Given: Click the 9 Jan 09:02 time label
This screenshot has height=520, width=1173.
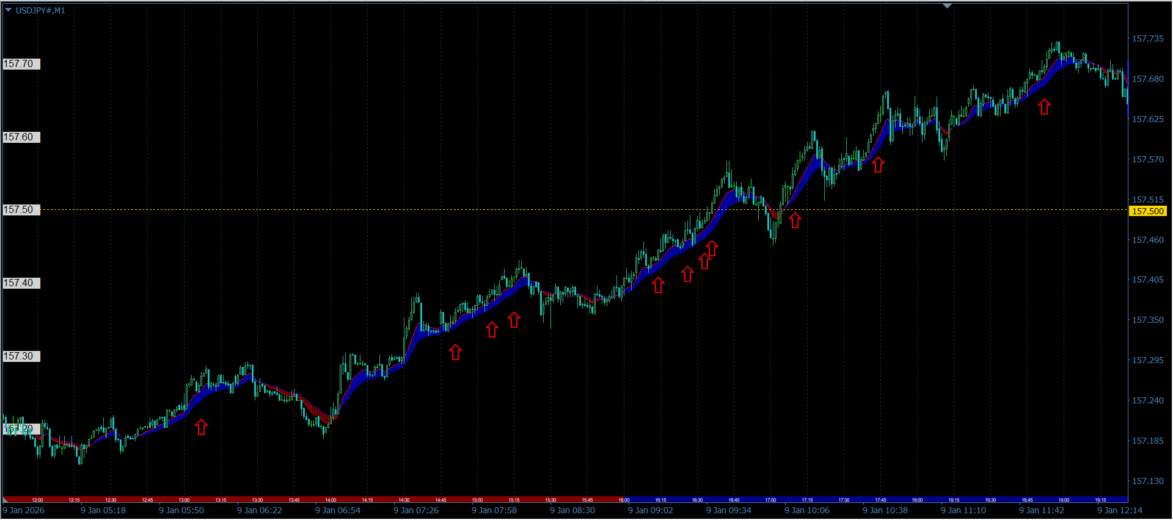Looking at the screenshot, I should (x=650, y=510).
